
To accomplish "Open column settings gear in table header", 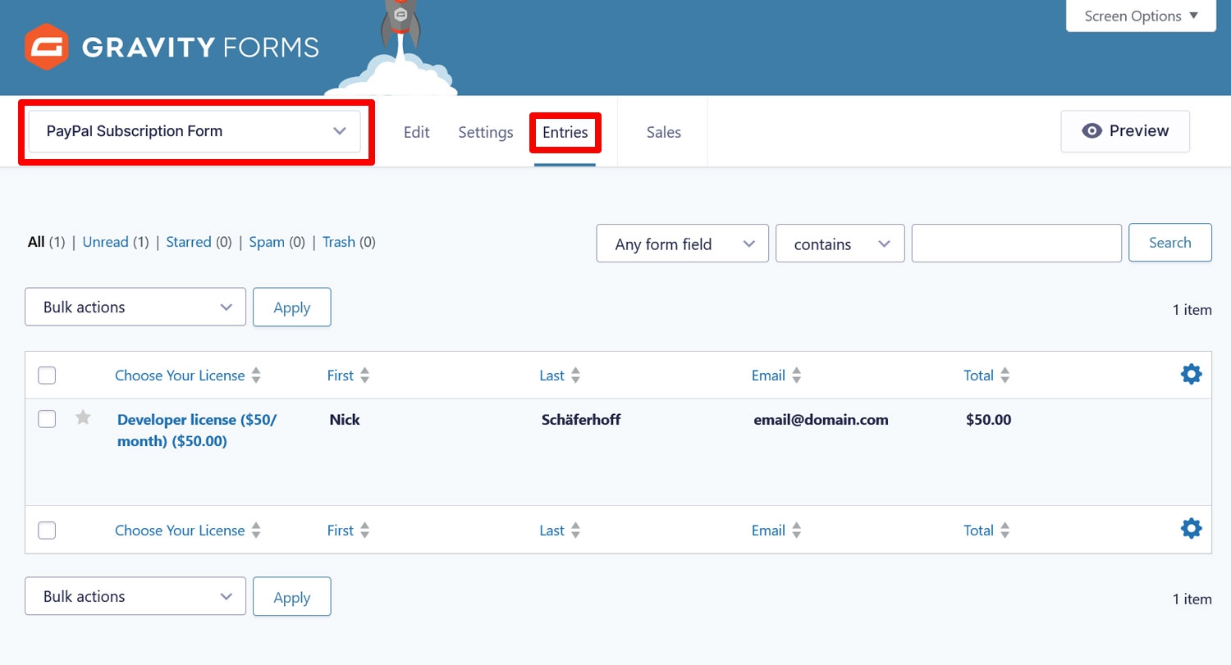I will (1191, 375).
